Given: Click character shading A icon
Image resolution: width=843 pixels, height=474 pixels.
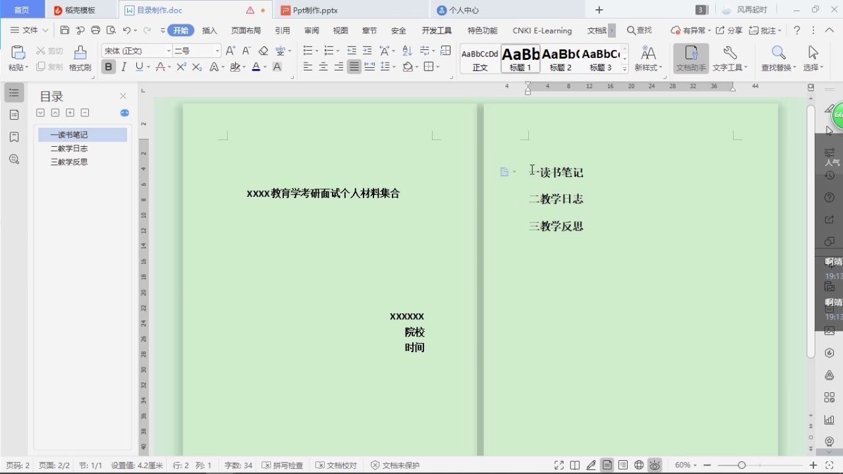Looking at the screenshot, I should click(x=277, y=66).
